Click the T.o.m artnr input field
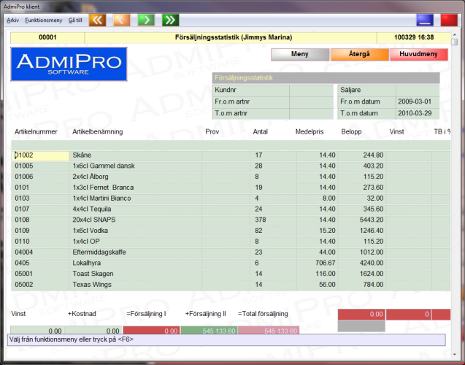The height and width of the screenshot is (365, 465). [x=312, y=114]
